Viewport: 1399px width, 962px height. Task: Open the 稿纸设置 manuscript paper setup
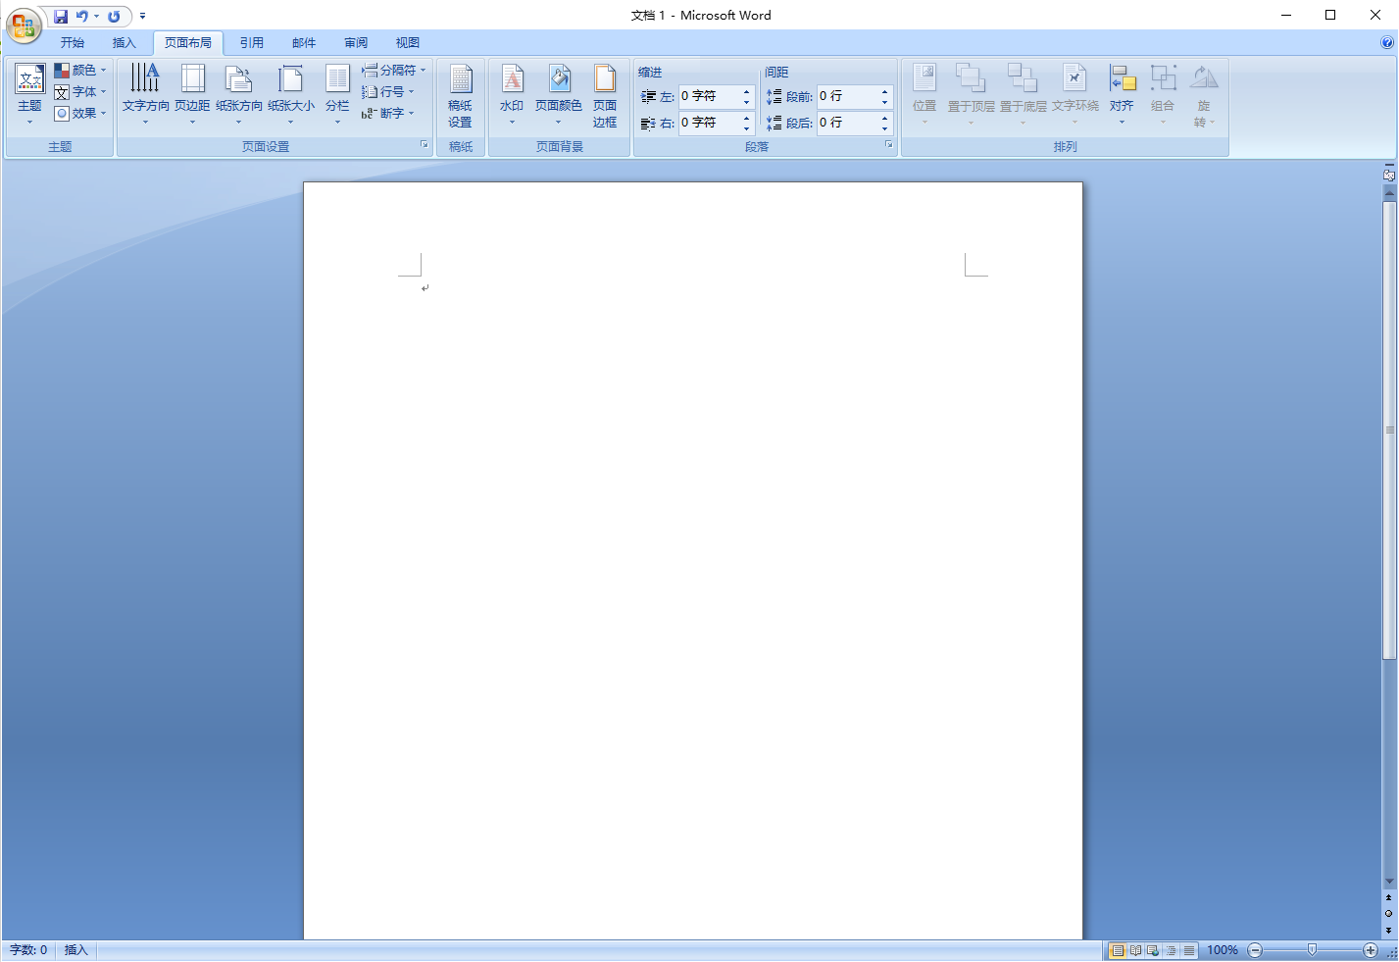pyautogui.click(x=461, y=93)
